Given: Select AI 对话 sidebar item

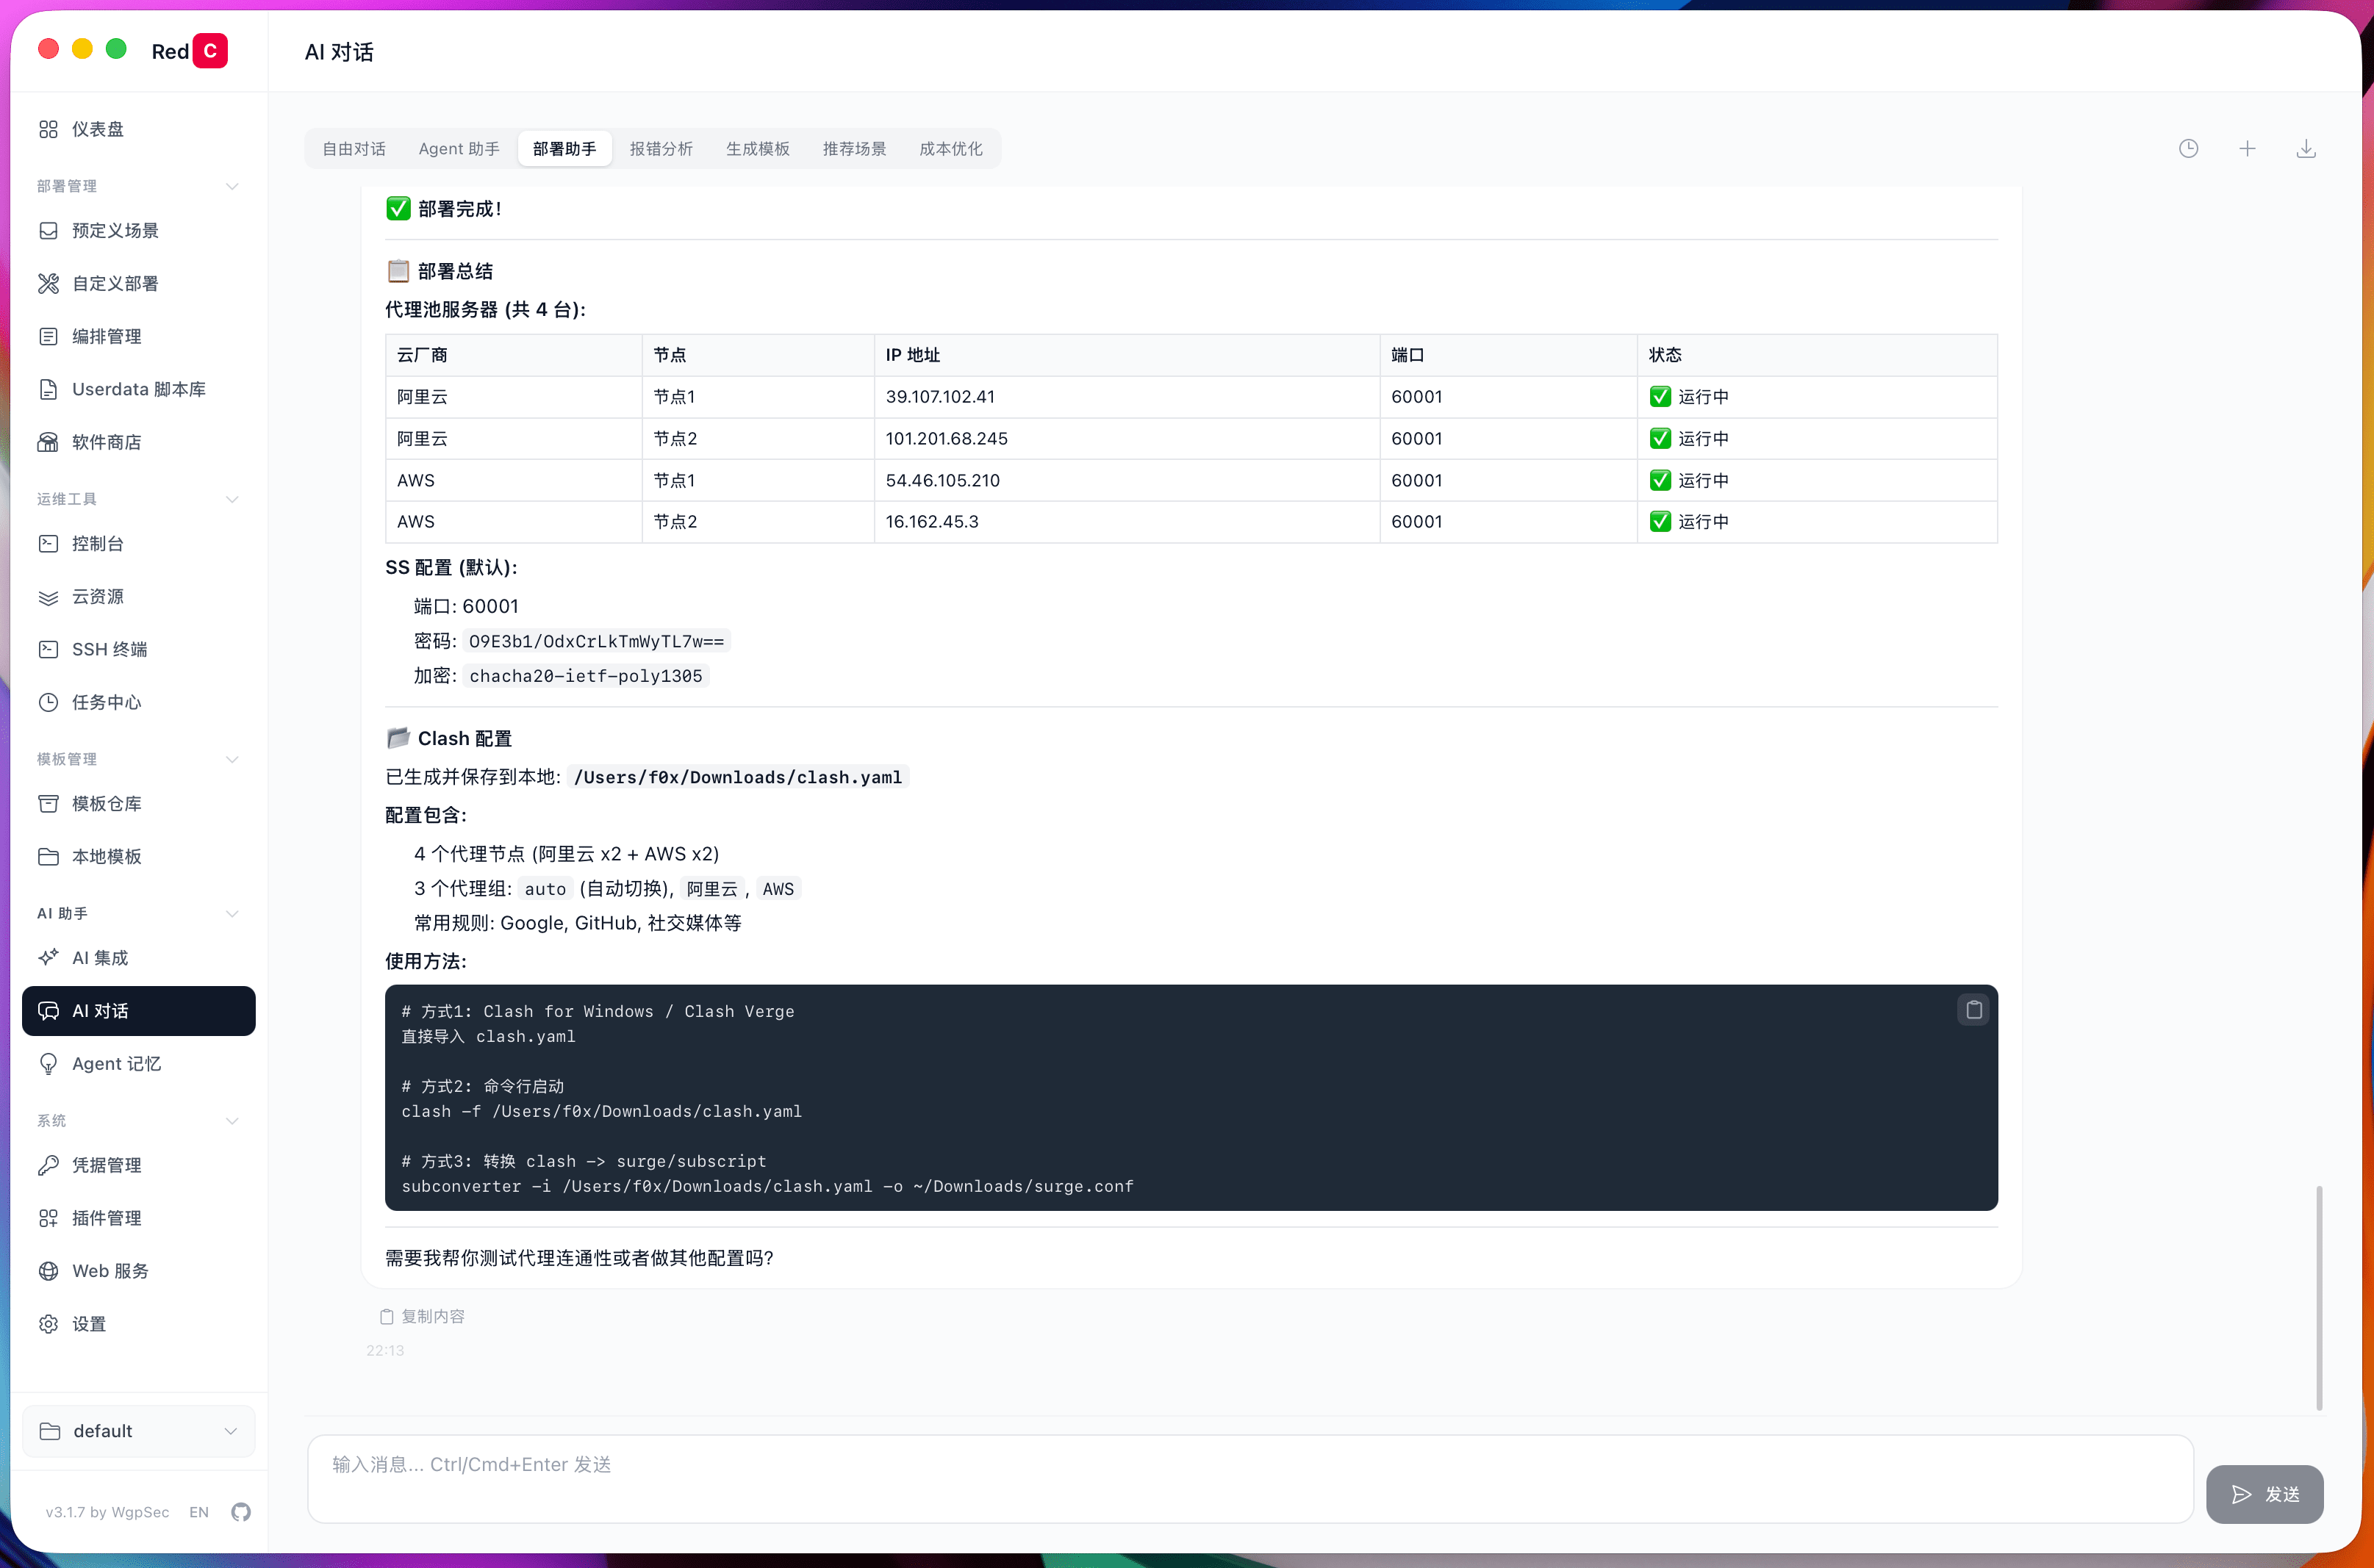Looking at the screenshot, I should [x=138, y=1010].
